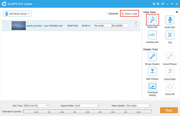This screenshot has height=116, width=180.
Task: Click the save icon in the title bar
Action: pyautogui.click(x=154, y=4)
